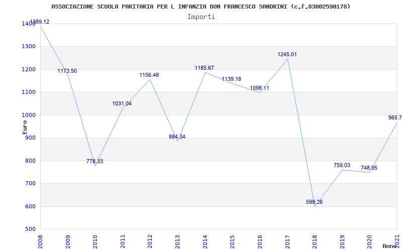Click the 748.95 value label

pos(369,168)
